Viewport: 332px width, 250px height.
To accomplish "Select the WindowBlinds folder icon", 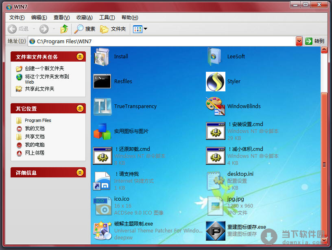I will pos(215,106).
